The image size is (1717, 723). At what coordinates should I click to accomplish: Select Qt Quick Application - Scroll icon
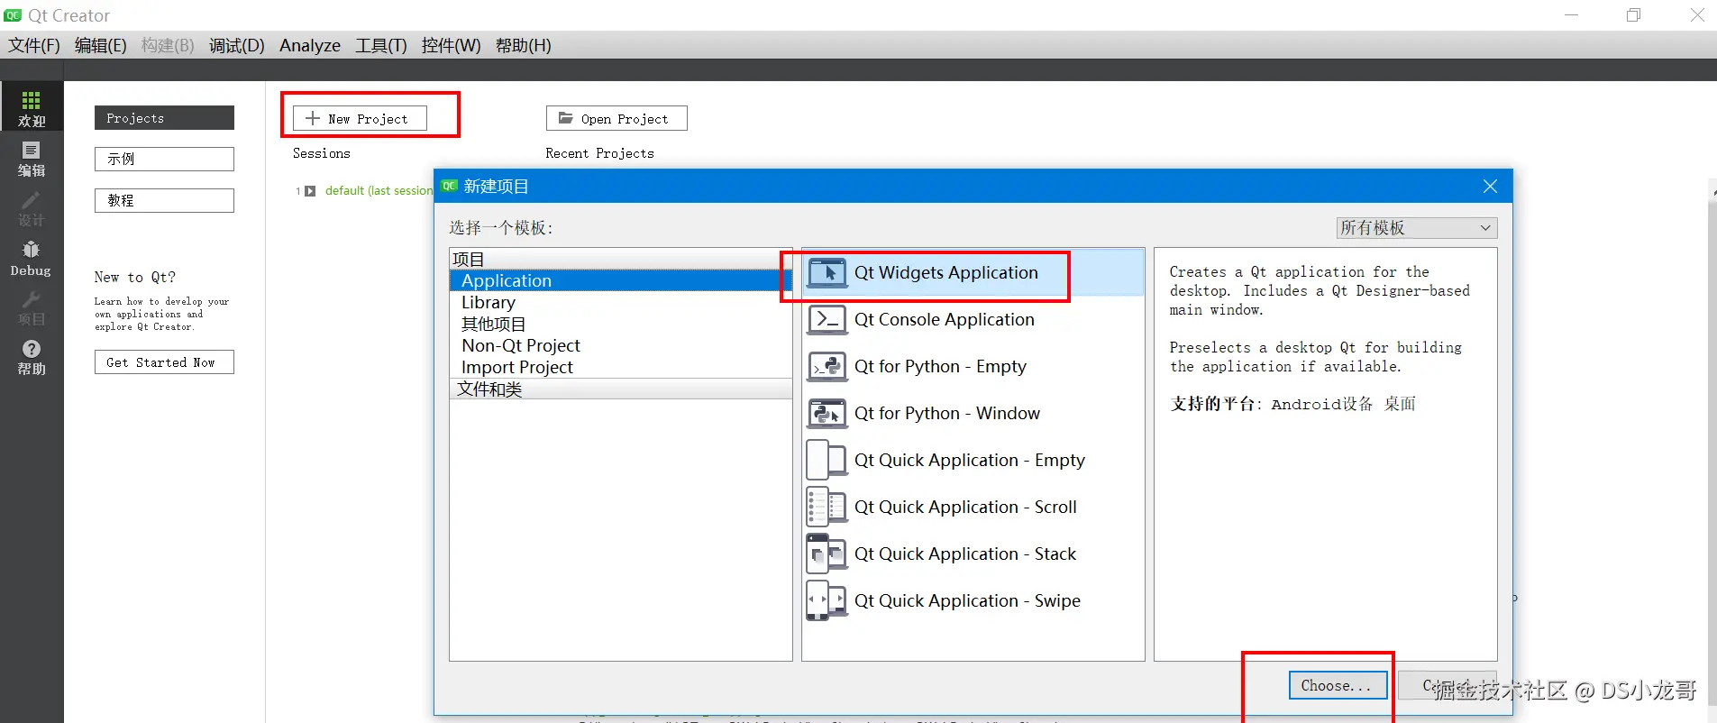pyautogui.click(x=827, y=507)
